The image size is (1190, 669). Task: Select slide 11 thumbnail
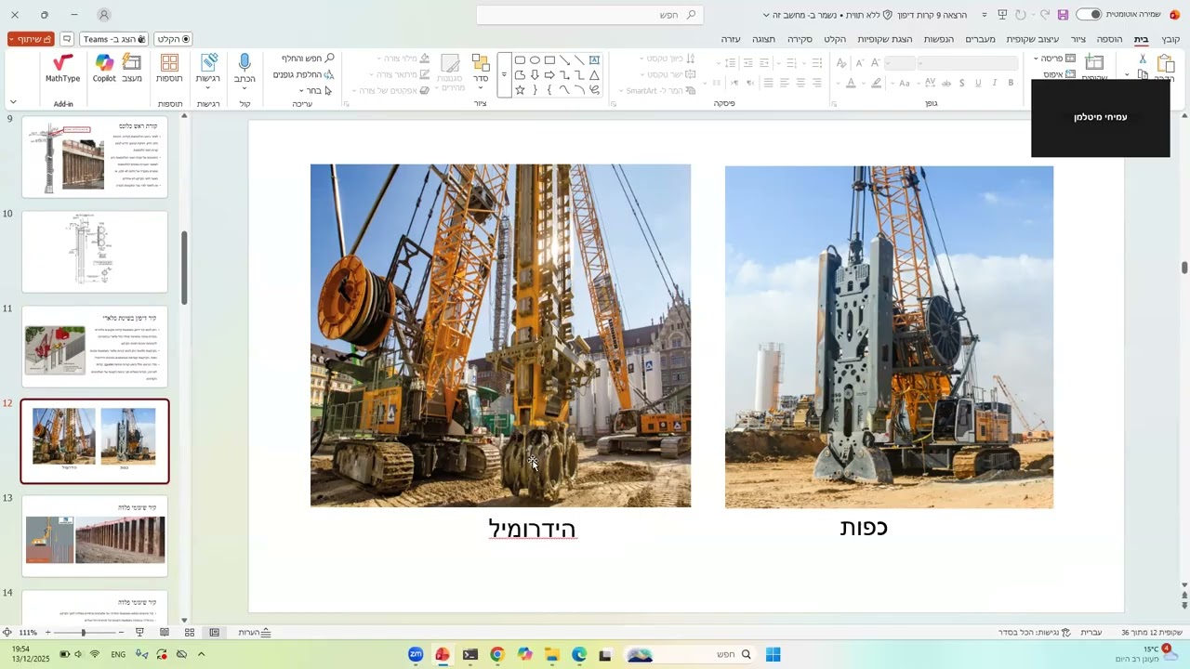click(95, 347)
